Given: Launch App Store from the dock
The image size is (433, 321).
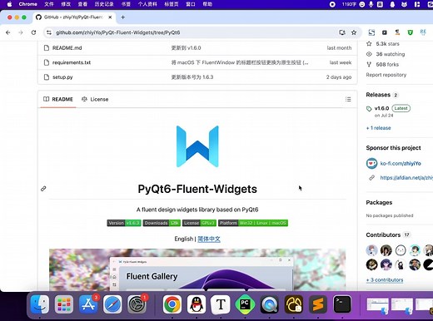Looking at the screenshot, I should tap(88, 304).
